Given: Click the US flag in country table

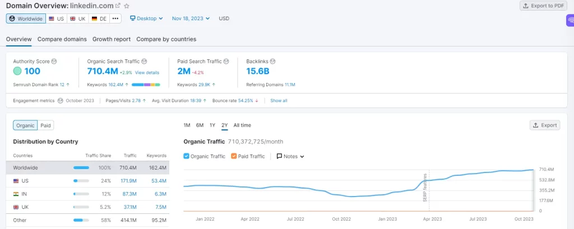Looking at the screenshot, I should [x=16, y=181].
